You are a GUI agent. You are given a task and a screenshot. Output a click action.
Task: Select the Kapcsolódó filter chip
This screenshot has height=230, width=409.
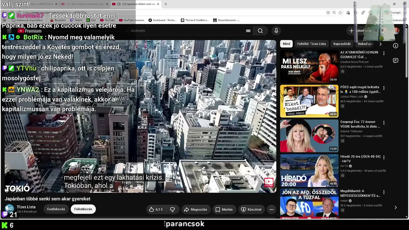click(x=342, y=44)
